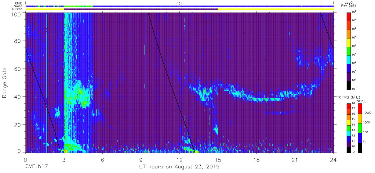375x173 pixels.
Task: Click the purple segment of the TX Freq bar
Action: pyautogui.click(x=141, y=9)
